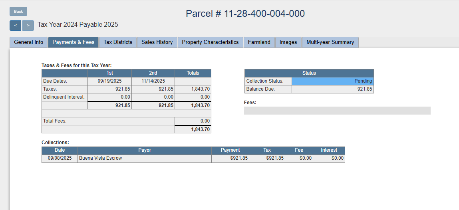
Task: Click the Balance Due value 921.85
Action: pyautogui.click(x=333, y=89)
